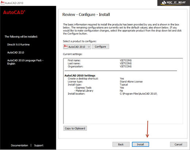Click the Organization value VIETCONS
Image resolution: width=190 pixels, height=150 pixels.
[x=126, y=66]
